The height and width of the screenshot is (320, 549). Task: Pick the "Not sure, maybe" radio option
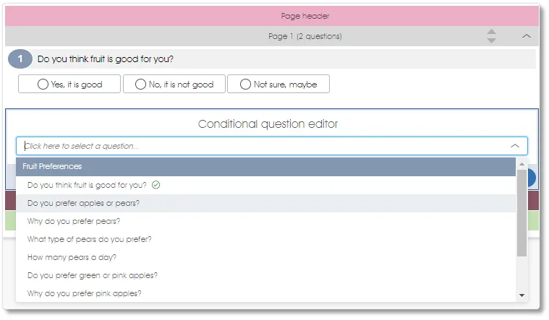click(x=278, y=85)
